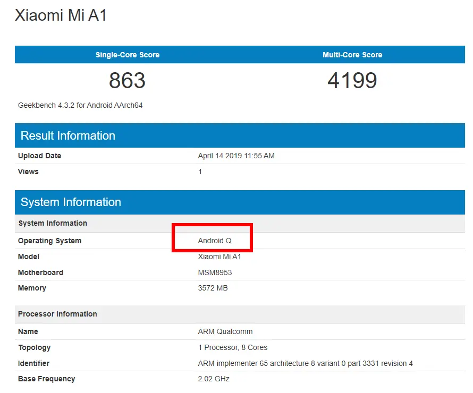Click Geekbench 4.3.2 for Android AArch64 text
Screen dimensions: 473x393
(80, 105)
